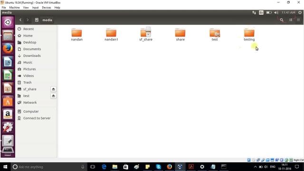Go back with the left arrow button

[x=20, y=20]
